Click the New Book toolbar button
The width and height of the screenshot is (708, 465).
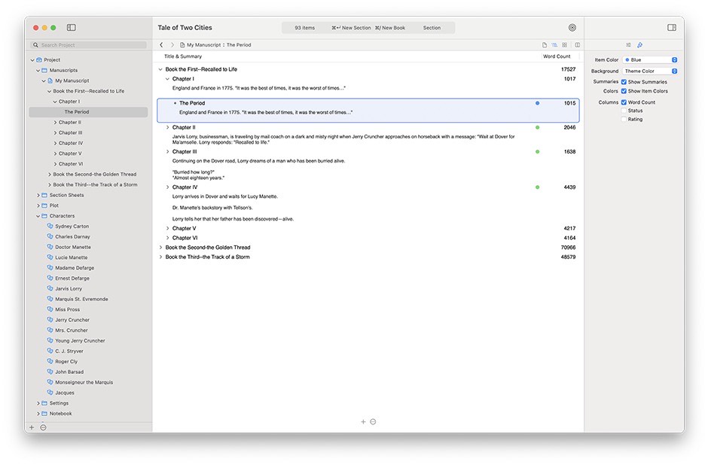point(390,28)
